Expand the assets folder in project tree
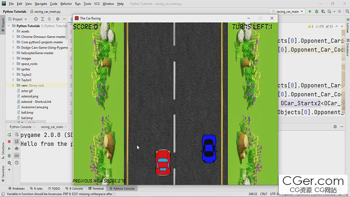 [x=13, y=31]
